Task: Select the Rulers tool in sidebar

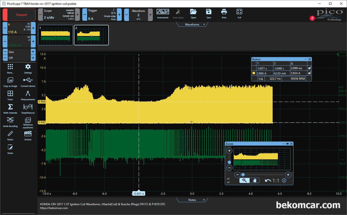Action: pyautogui.click(x=10, y=136)
